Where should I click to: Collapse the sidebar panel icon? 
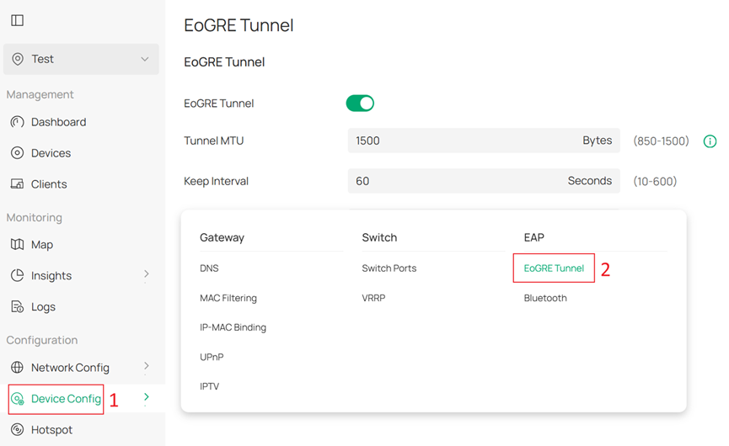click(17, 20)
